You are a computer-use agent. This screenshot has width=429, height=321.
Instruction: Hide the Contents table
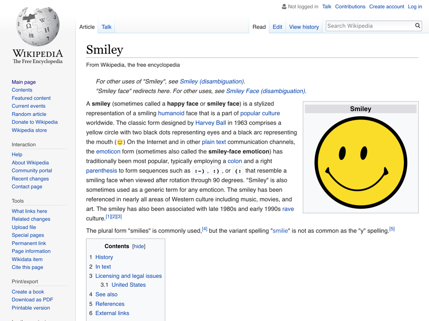click(x=139, y=246)
